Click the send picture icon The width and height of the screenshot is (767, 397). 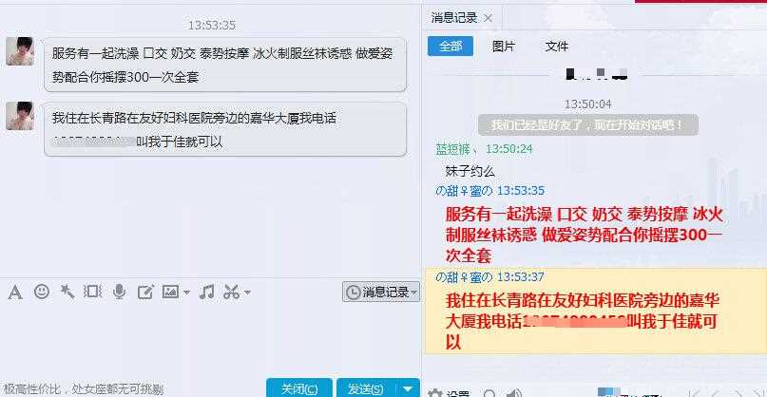tap(170, 292)
